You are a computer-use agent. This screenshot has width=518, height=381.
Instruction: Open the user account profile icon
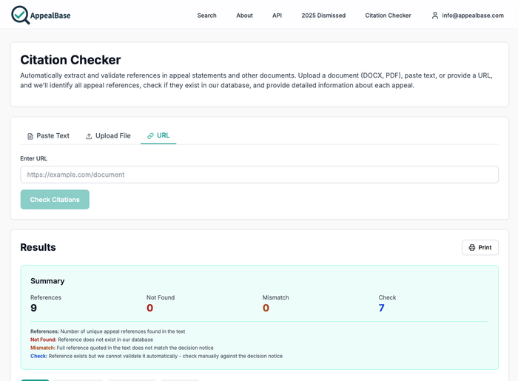pyautogui.click(x=435, y=16)
